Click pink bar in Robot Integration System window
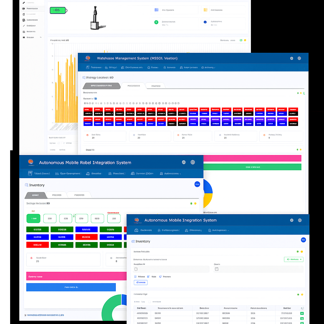This screenshot has width=324, height=324. pos(76,276)
